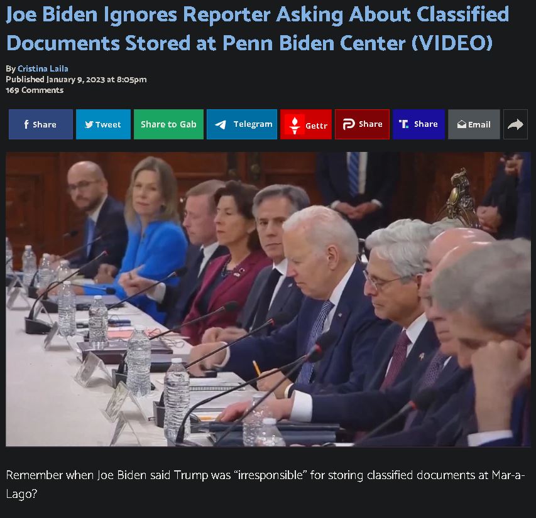Click the red Parler Share label
Image resolution: width=536 pixels, height=518 pixels.
(371, 124)
